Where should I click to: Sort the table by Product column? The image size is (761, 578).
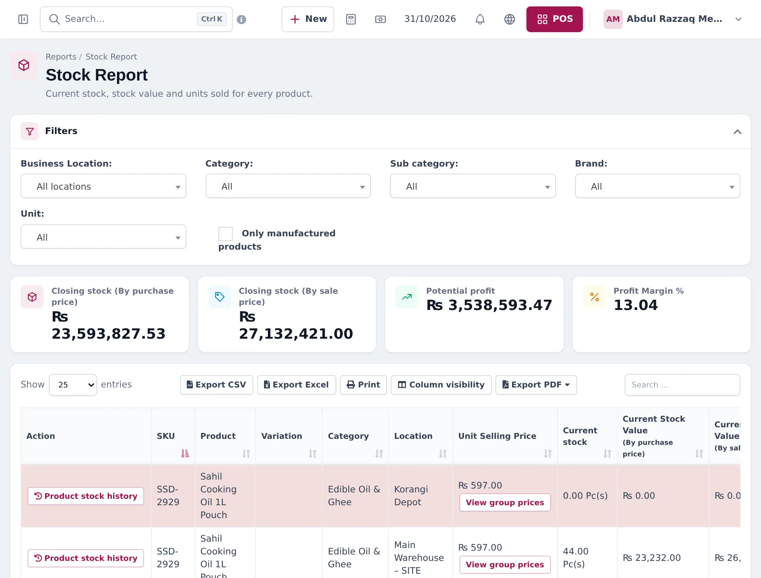246,453
